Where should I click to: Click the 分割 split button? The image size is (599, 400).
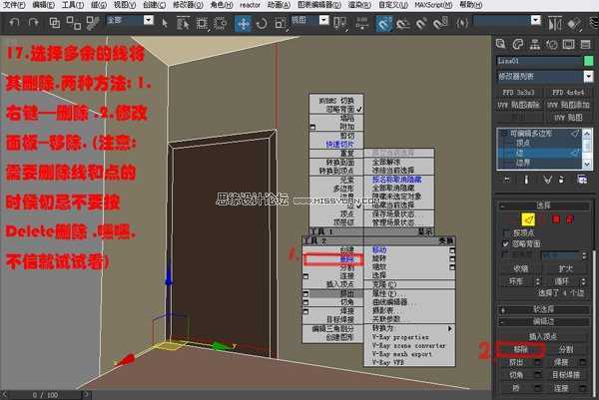tap(566, 349)
